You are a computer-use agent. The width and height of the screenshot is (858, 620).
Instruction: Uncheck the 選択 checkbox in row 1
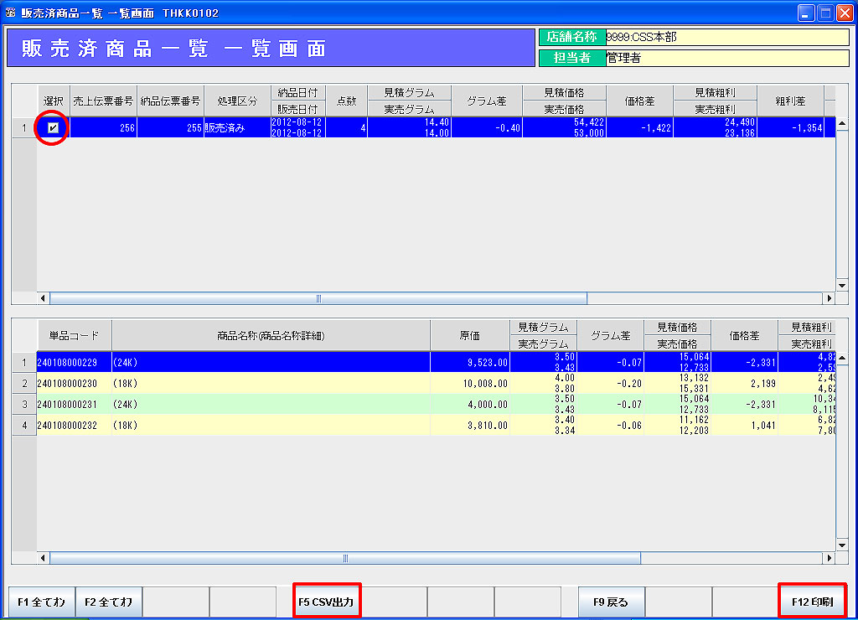pos(53,128)
